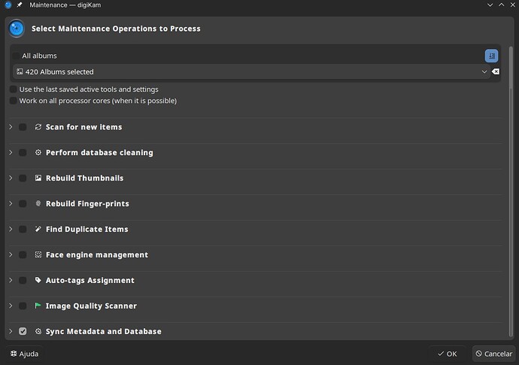Expand the Sync Metadata and Database section

point(11,331)
